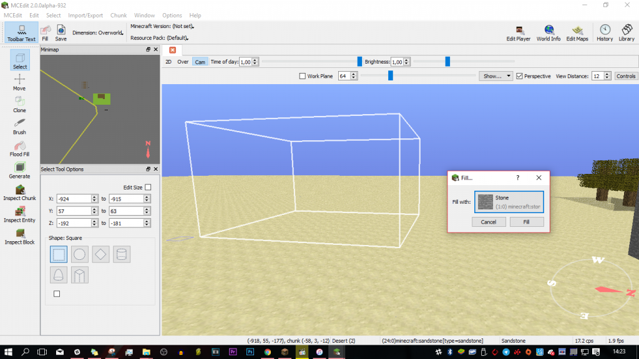This screenshot has height=359, width=639.
Task: Open the Options menu
Action: [x=172, y=16]
